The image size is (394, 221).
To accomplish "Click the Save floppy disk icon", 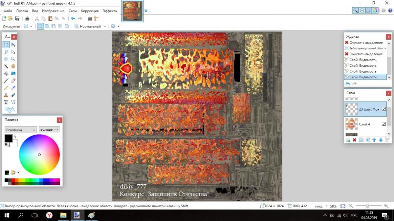I will [x=17, y=19].
